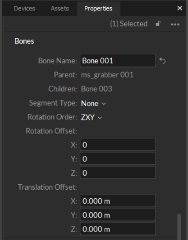Click the Bones section header
Viewport: 188px width, 240px height.
[24, 41]
